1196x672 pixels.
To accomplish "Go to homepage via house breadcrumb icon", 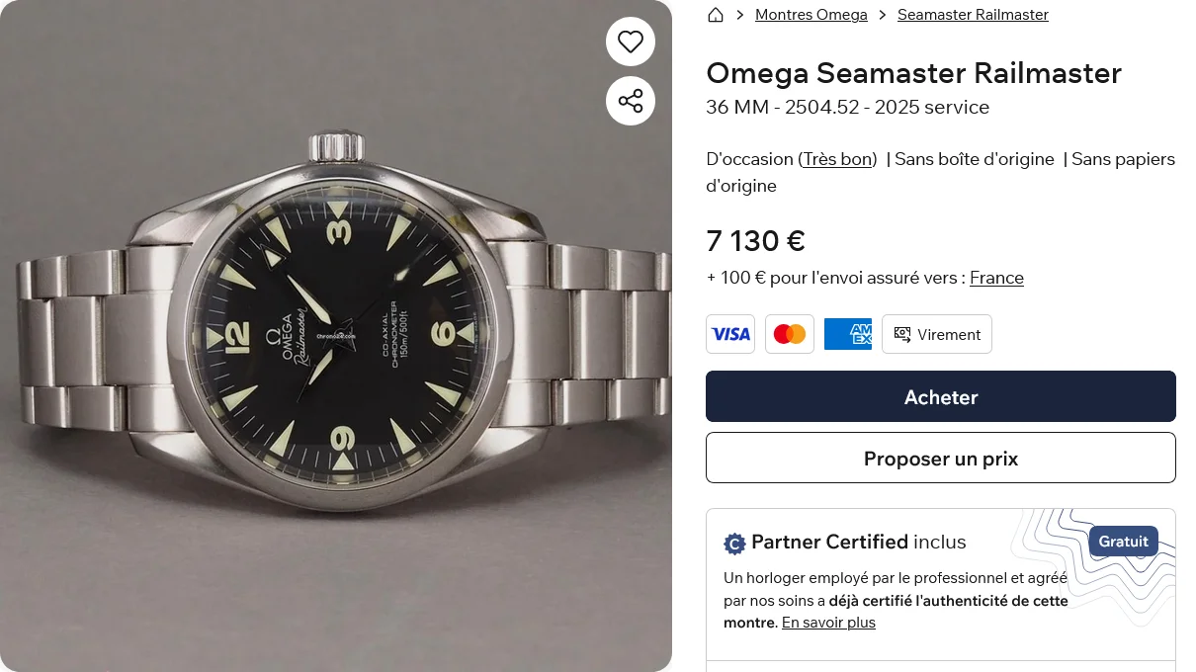I will 716,15.
